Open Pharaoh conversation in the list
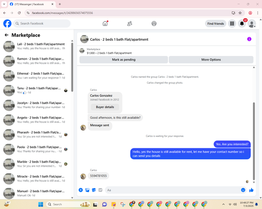 pos(36,135)
